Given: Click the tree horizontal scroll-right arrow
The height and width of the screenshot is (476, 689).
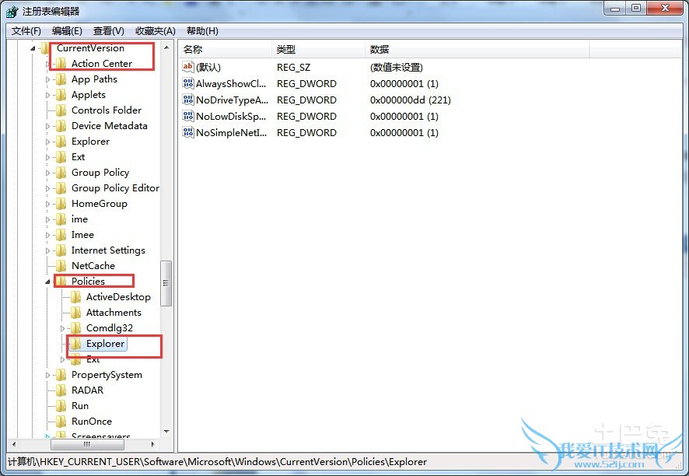Looking at the screenshot, I should [152, 444].
